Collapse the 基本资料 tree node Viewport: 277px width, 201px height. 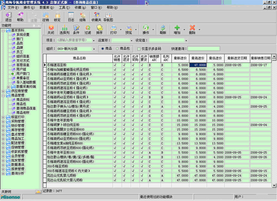pos(3,31)
